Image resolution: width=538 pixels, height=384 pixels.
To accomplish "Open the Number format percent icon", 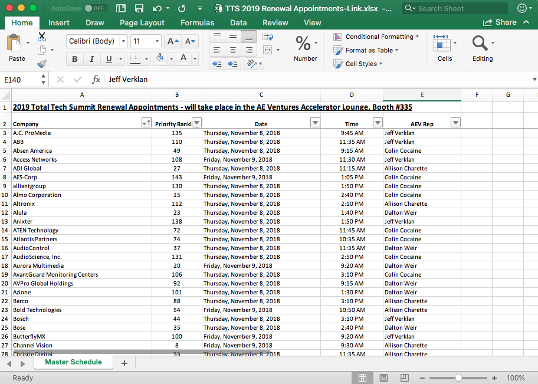I will coord(303,43).
